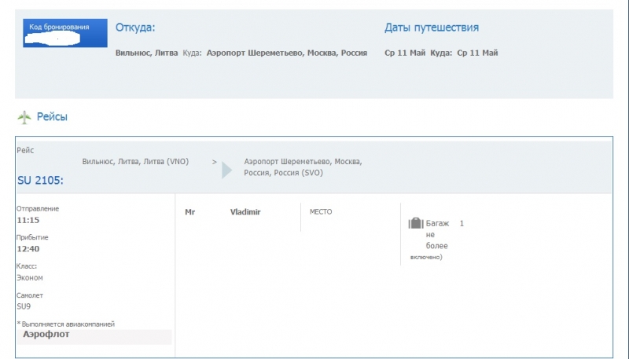Click the Эконом class value
This screenshot has height=359, width=629.
(x=30, y=277)
